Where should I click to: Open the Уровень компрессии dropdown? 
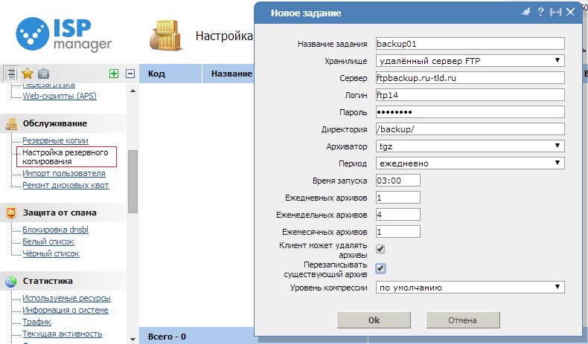click(x=470, y=288)
